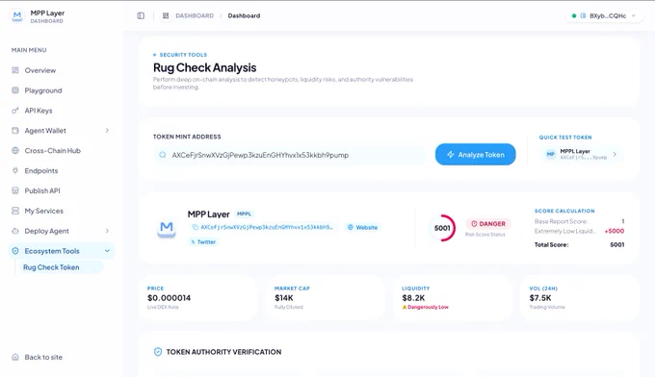
Task: Click the MP avatar in Quick Test Token
Action: click(551, 154)
